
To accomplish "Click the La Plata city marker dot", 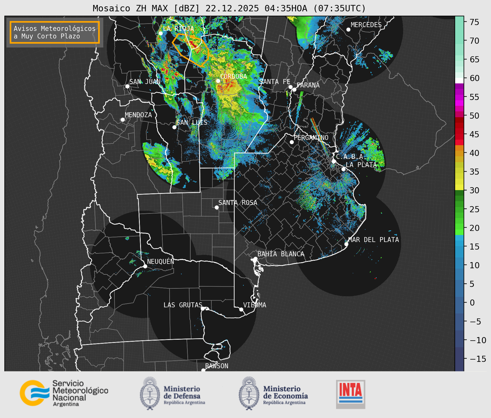I will pos(343,169).
